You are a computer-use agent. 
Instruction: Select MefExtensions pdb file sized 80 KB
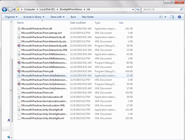75,63
